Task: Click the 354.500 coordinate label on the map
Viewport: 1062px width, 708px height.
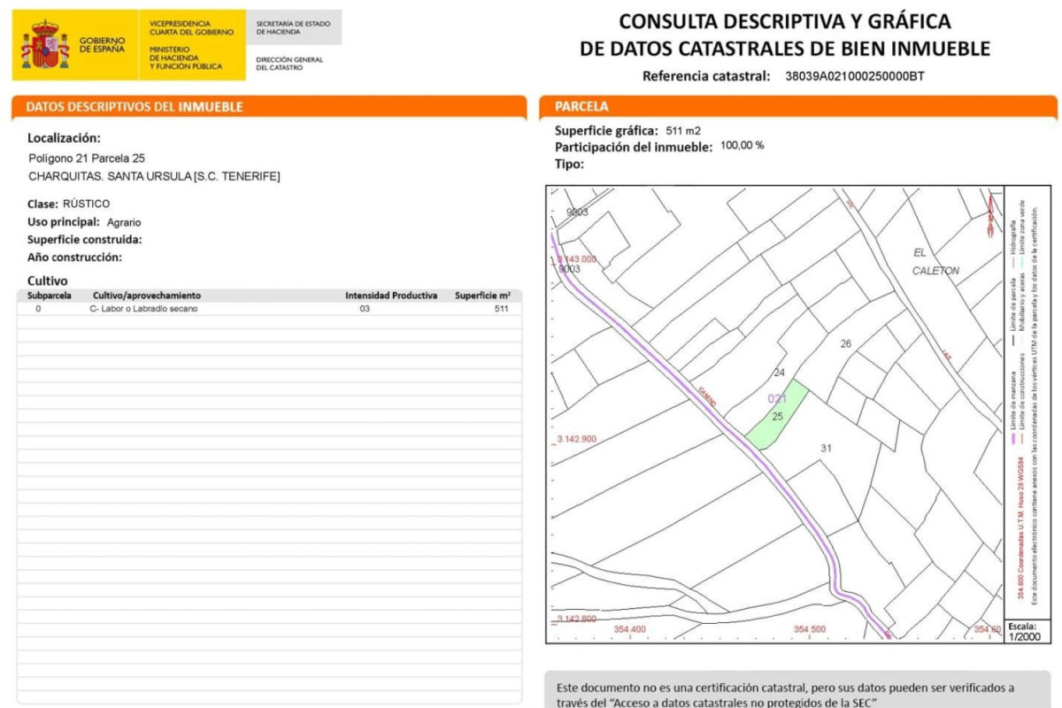Action: coord(809,629)
